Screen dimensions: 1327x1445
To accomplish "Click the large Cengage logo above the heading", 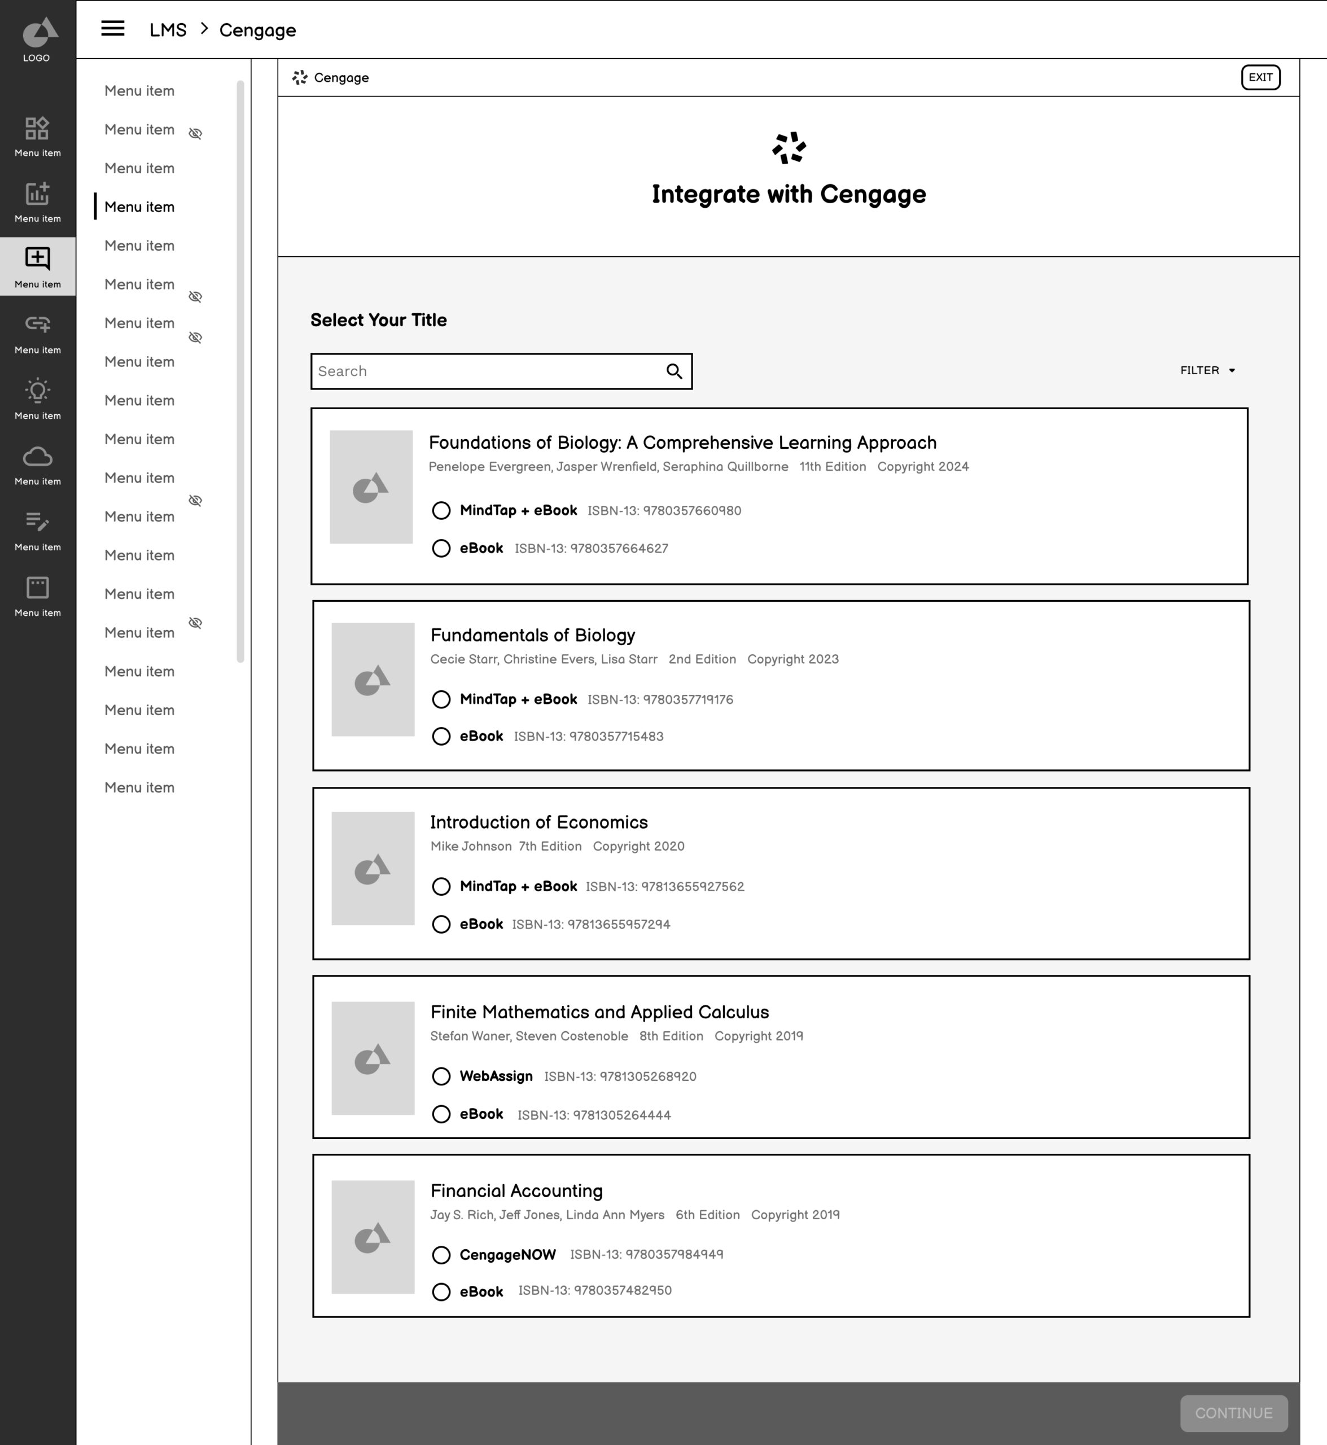I will 789,148.
